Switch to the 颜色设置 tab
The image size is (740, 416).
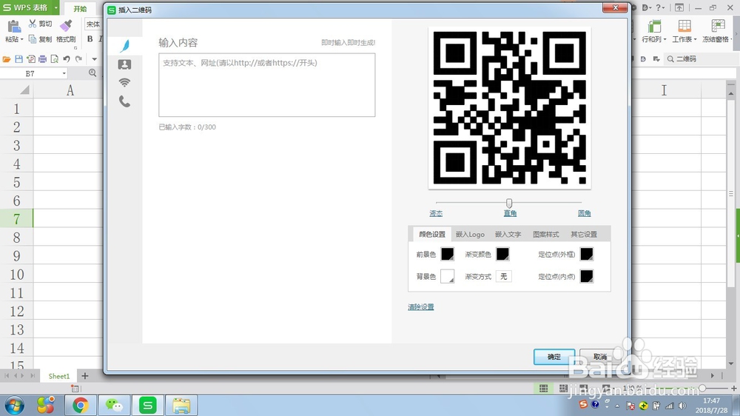coord(432,234)
